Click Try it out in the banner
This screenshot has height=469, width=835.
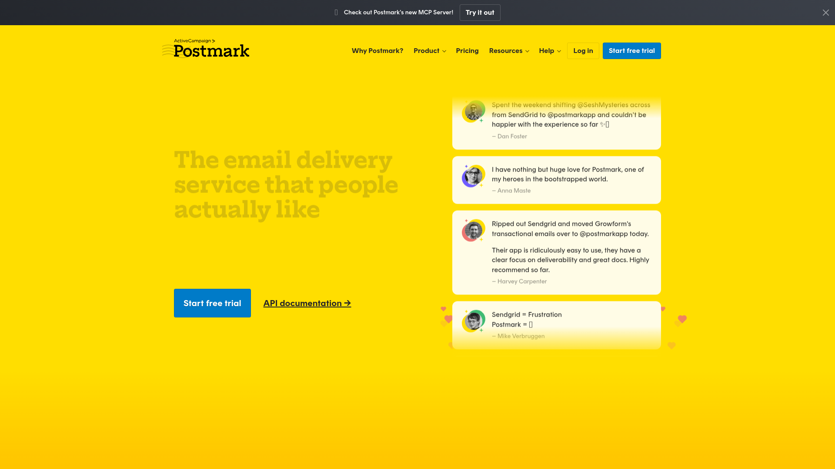tap(480, 13)
